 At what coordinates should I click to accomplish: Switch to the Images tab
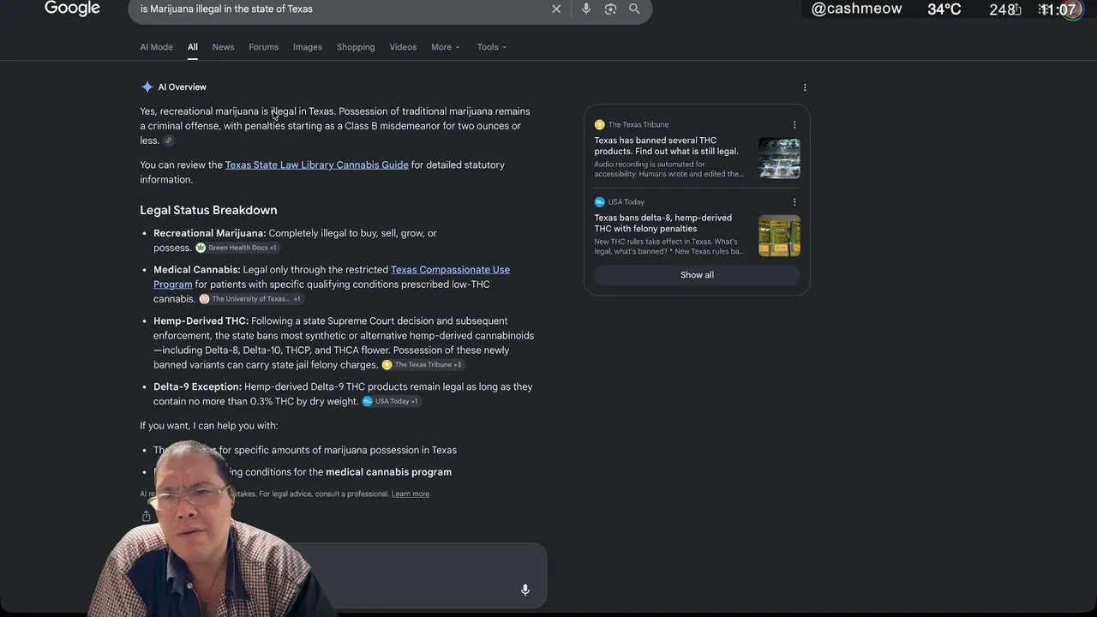308,47
